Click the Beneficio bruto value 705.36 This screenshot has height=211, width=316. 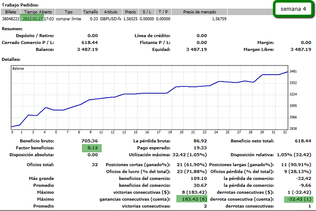pos(89,141)
